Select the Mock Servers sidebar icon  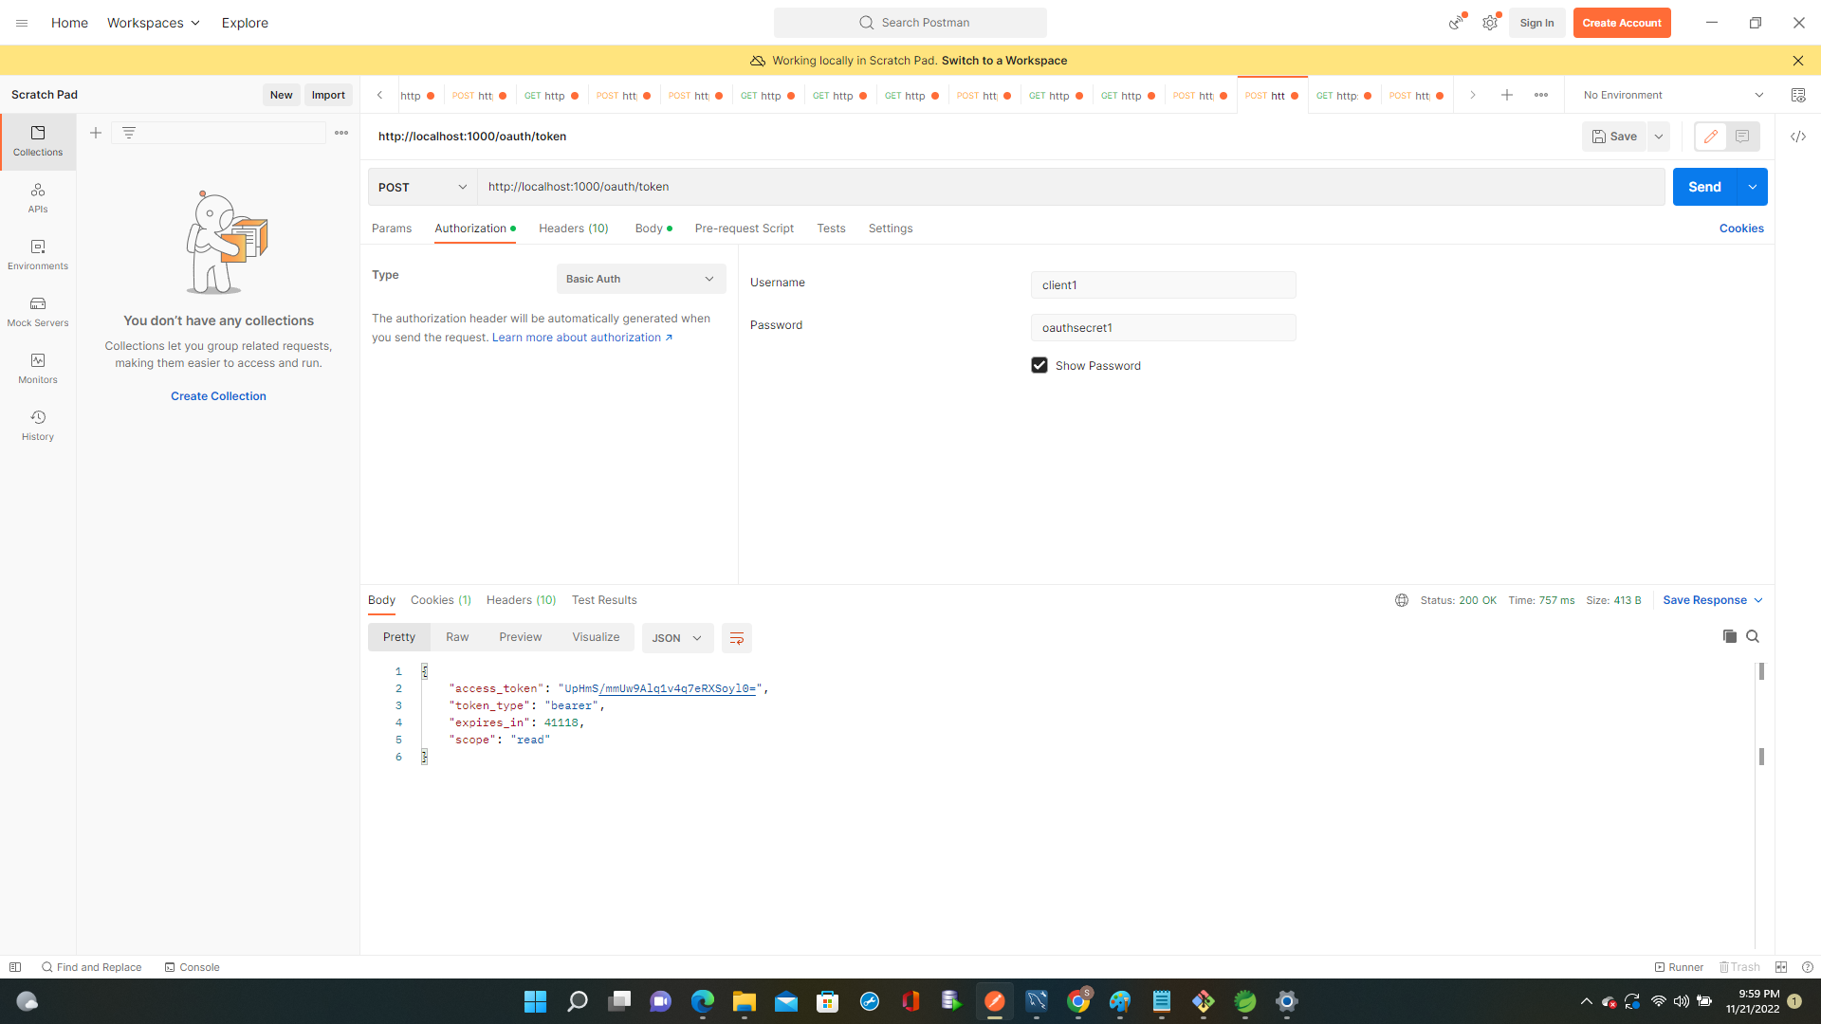click(37, 311)
